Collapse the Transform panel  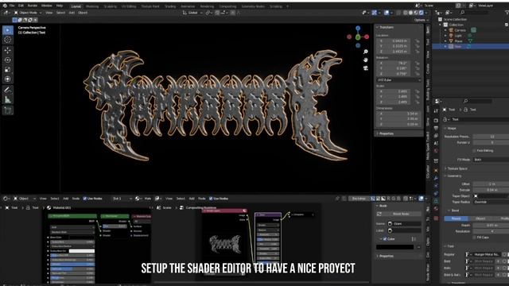(386, 28)
